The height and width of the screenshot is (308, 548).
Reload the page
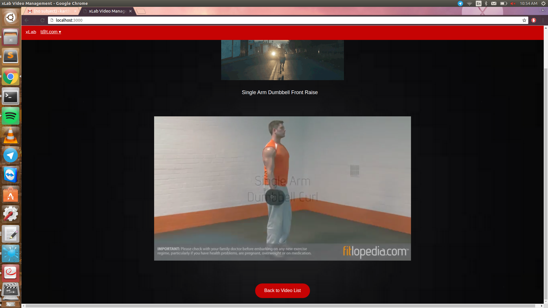43,20
